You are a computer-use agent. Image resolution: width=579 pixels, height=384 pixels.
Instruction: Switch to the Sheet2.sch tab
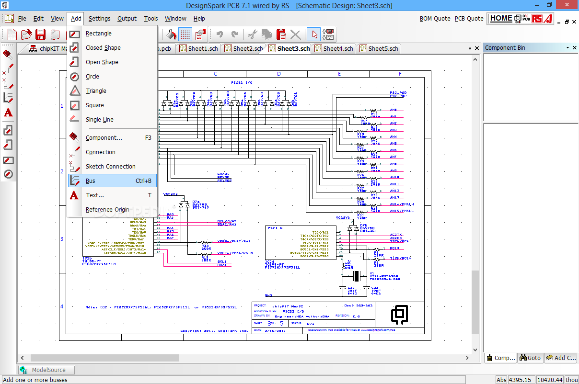[x=244, y=48]
